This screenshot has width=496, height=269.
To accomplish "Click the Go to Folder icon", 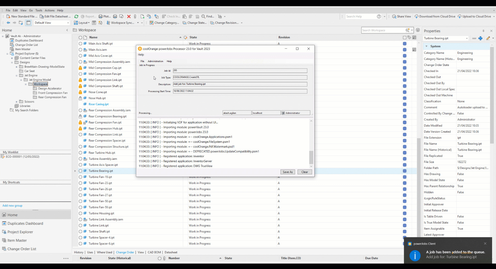I will tap(21, 23).
